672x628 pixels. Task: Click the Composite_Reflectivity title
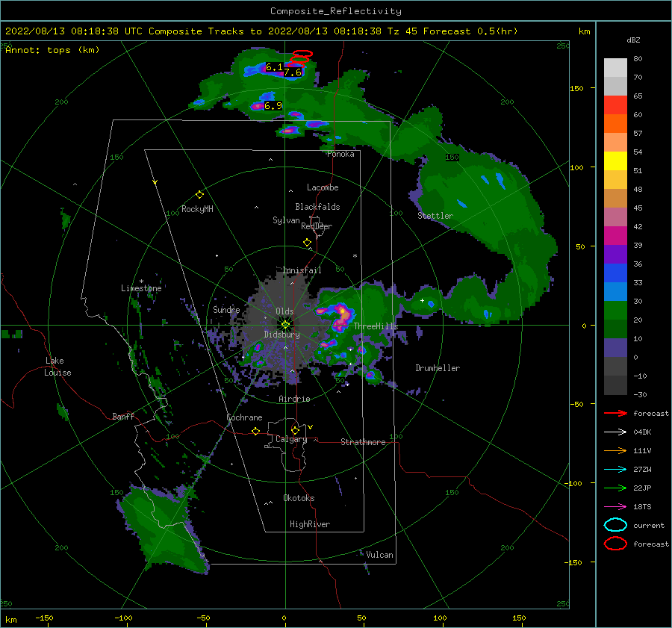[335, 11]
